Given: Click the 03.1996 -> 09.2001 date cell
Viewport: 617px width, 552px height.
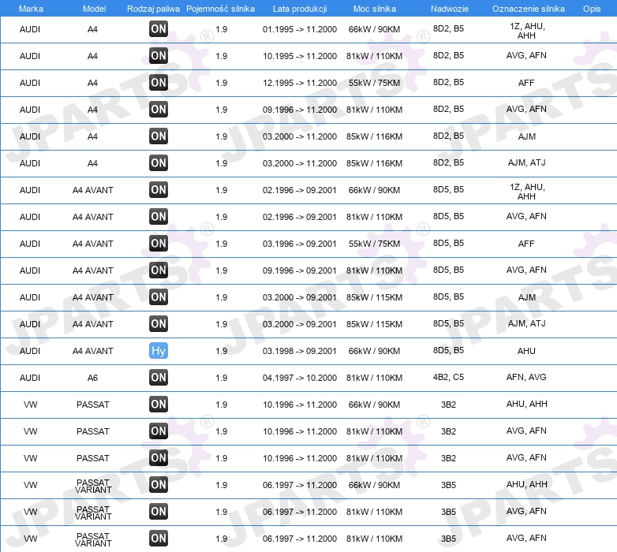Looking at the screenshot, I should [x=300, y=244].
